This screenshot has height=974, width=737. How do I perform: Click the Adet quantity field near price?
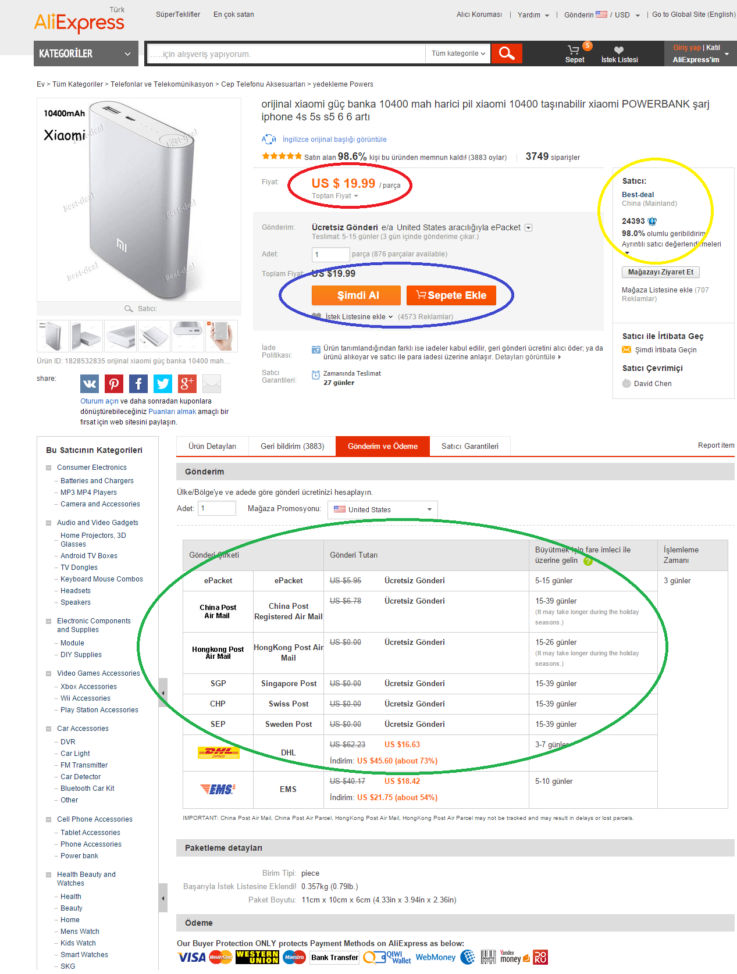coord(330,254)
